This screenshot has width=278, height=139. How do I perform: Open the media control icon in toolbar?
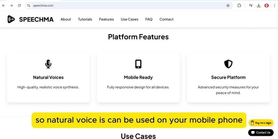pyautogui.click(x=251, y=6)
